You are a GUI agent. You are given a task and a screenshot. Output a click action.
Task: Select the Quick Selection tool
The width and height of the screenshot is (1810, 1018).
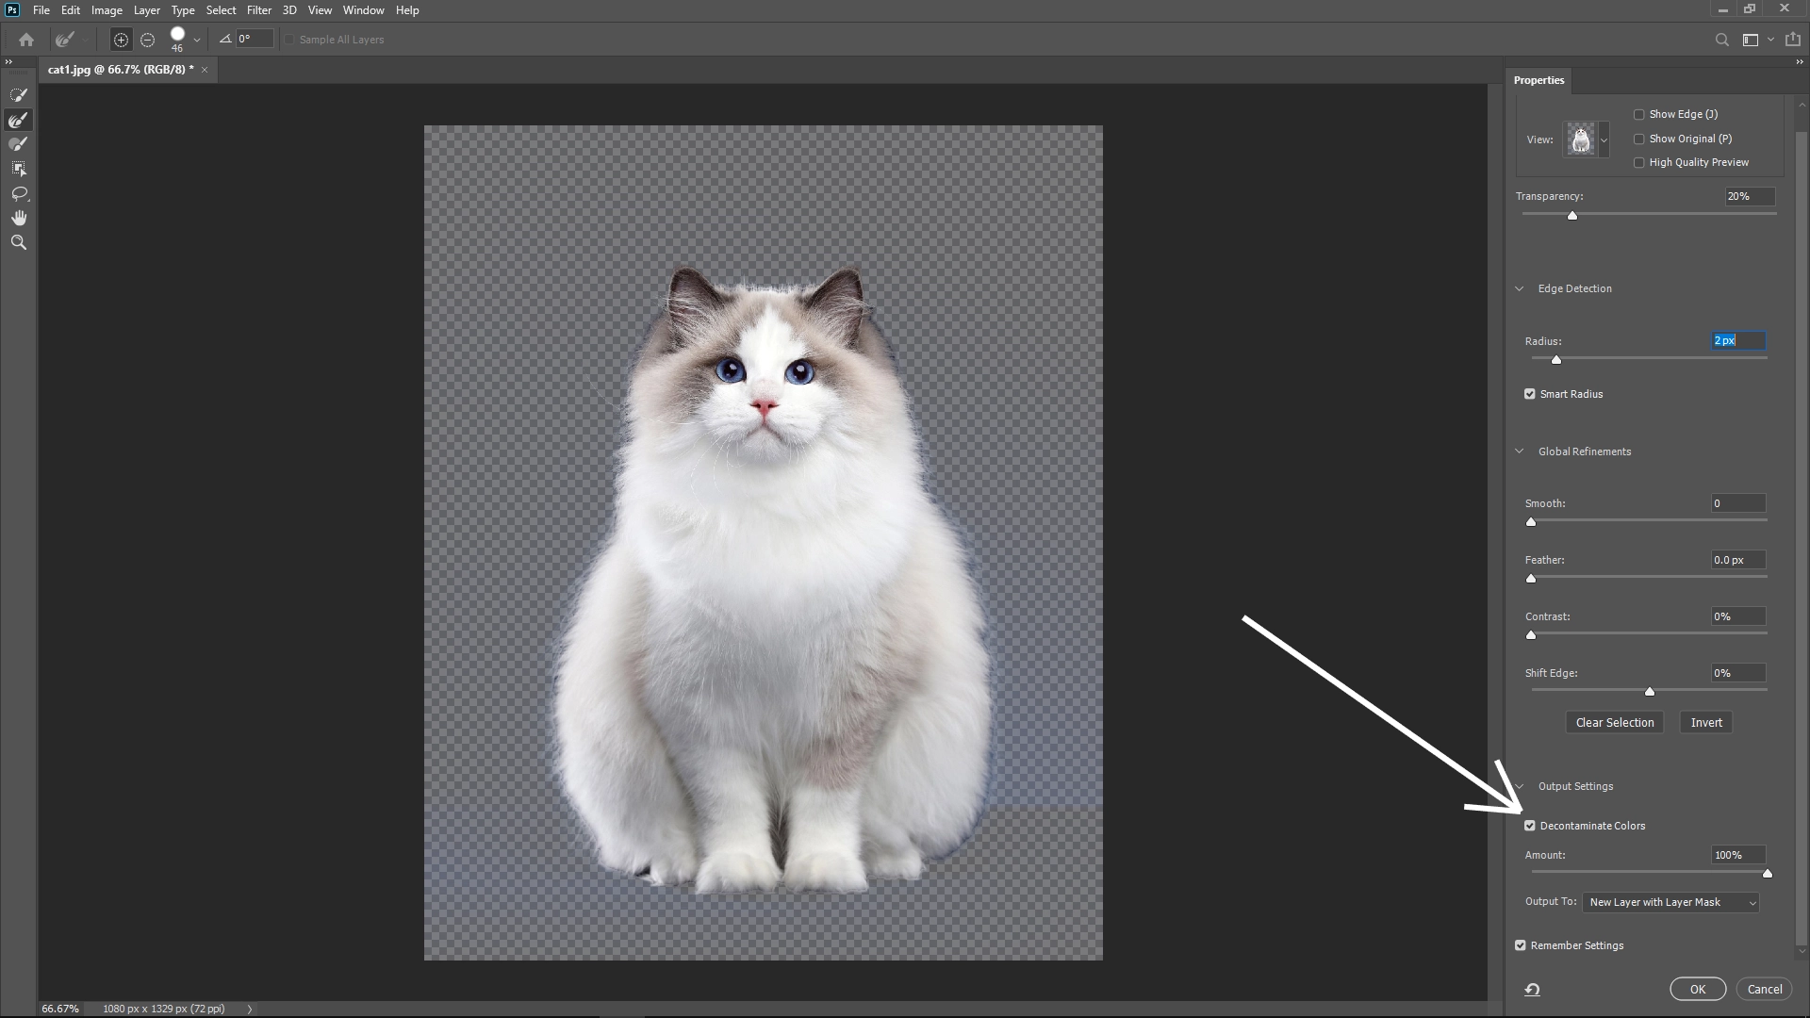pyautogui.click(x=19, y=94)
